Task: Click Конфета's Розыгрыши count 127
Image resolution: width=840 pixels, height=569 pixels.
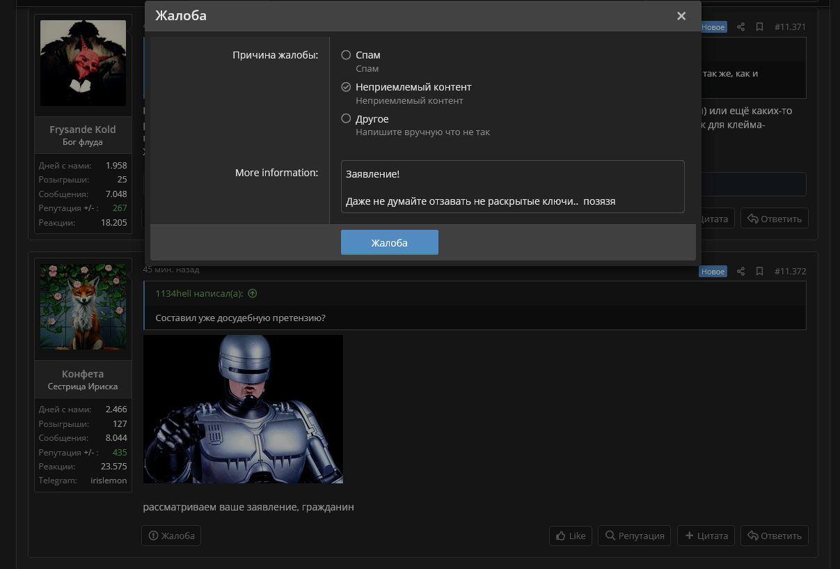Action: [x=120, y=424]
